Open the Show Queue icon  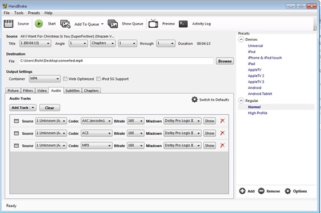113,24
